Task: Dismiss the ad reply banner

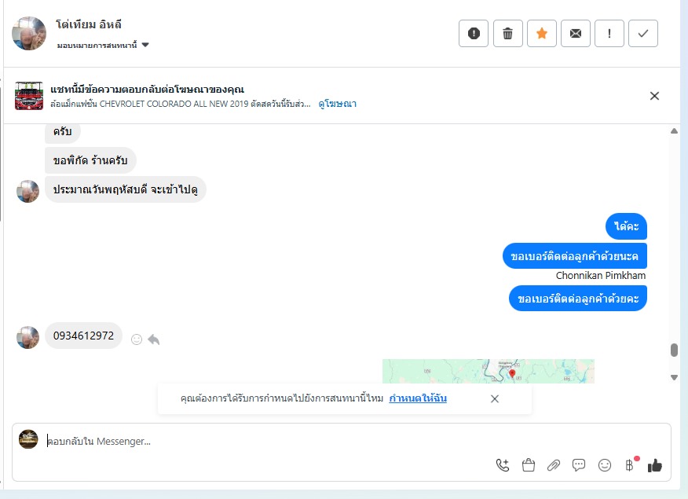Action: (x=654, y=96)
